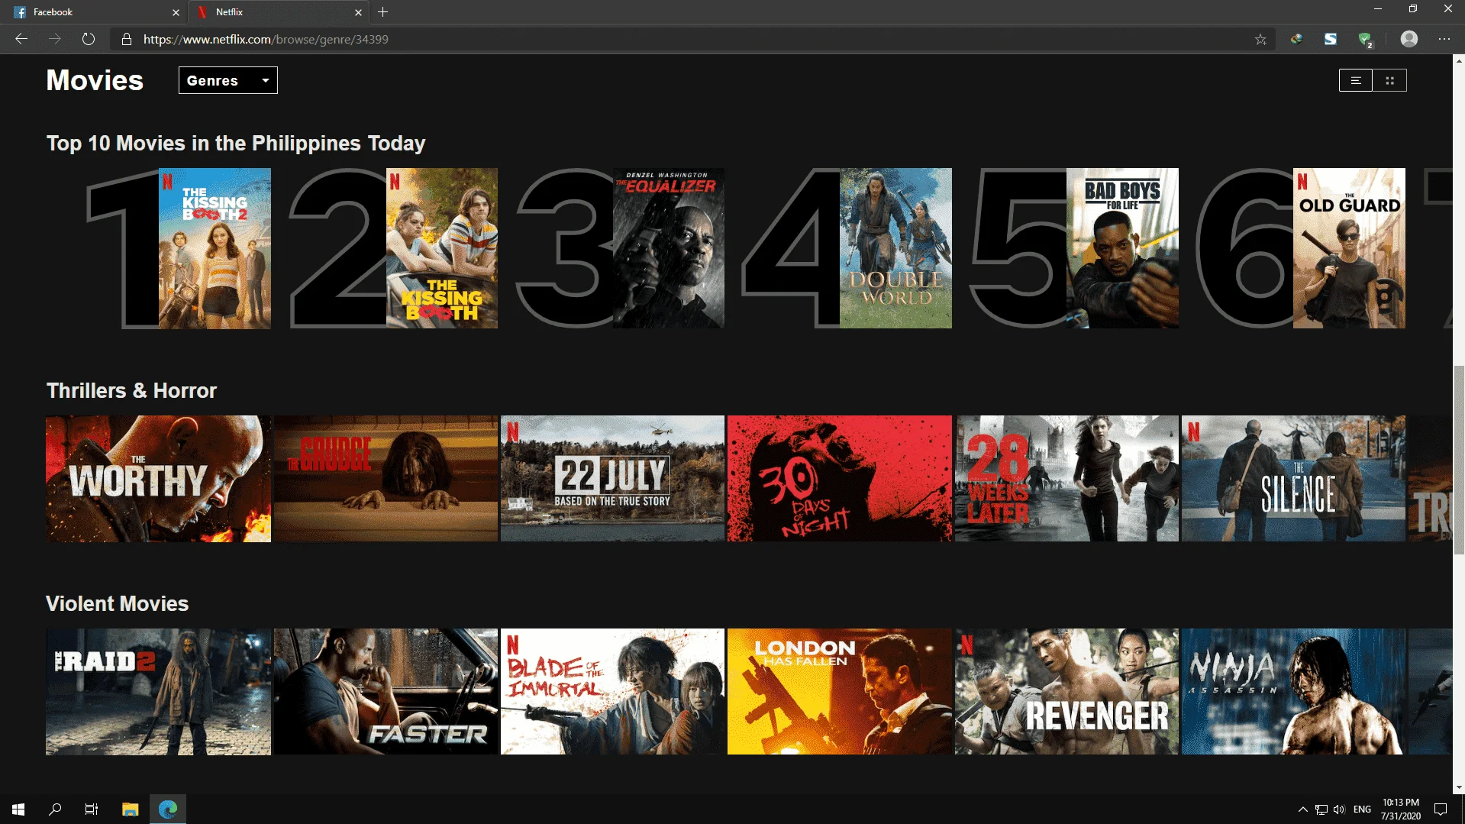Click the scrollbar up arrow
The width and height of the screenshot is (1465, 824).
click(x=1459, y=61)
